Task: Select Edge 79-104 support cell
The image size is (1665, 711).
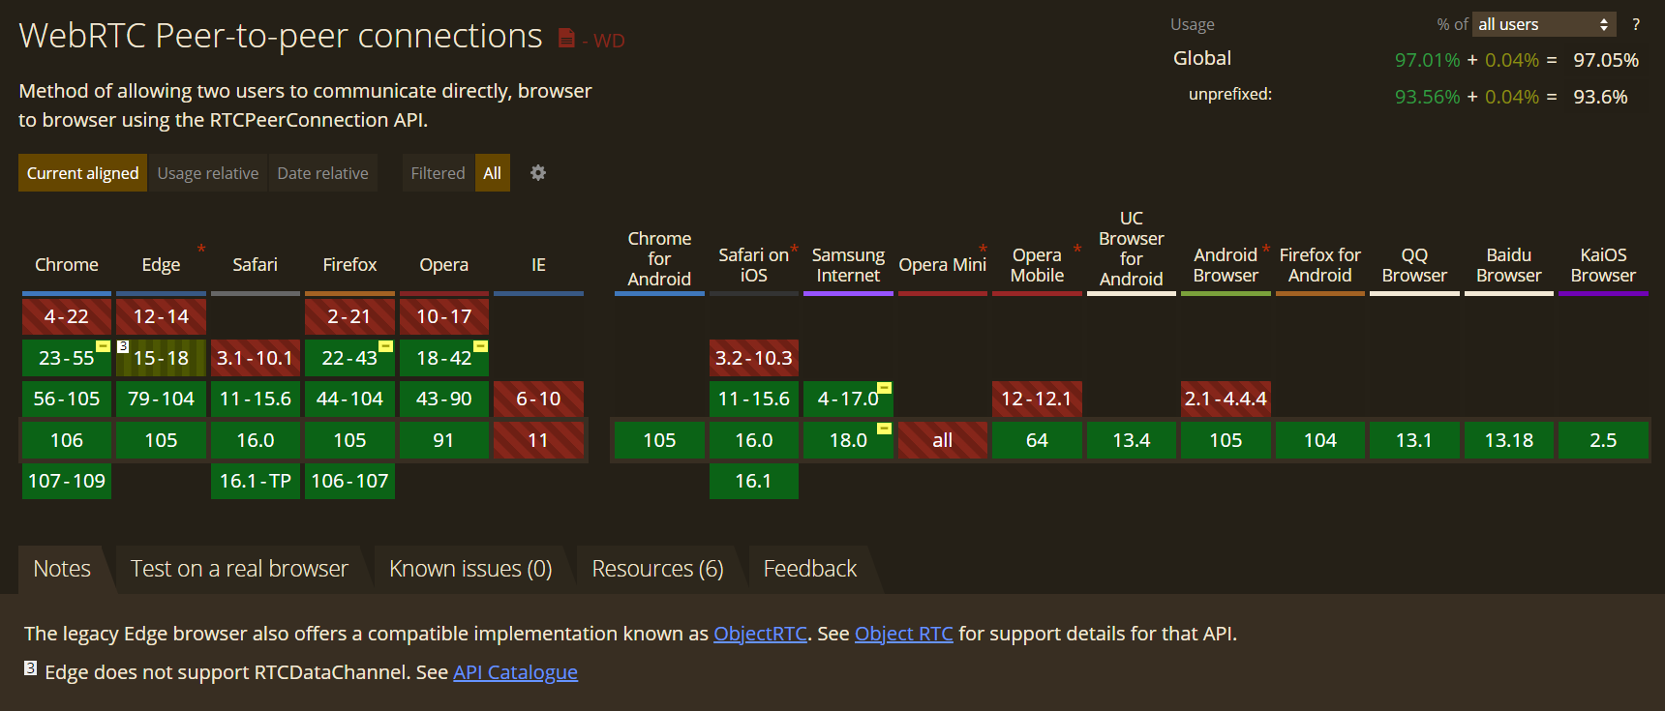Action: pos(161,399)
